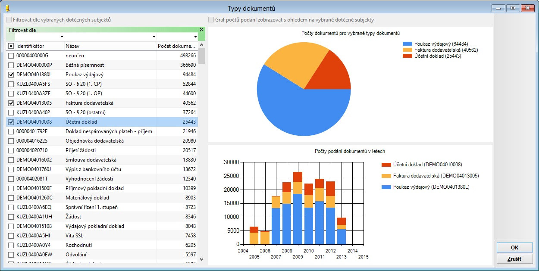The width and height of the screenshot is (539, 271).
Task: Select the 'Příjmový pokladní doklad' row
Action: [102, 188]
